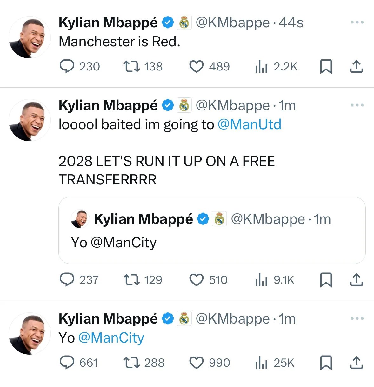Reply to the "Manchester is Red." tweet
The image size is (374, 387).
click(x=67, y=67)
